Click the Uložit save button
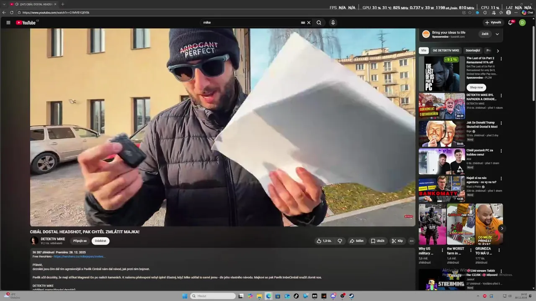This screenshot has width=536, height=301. (378, 241)
